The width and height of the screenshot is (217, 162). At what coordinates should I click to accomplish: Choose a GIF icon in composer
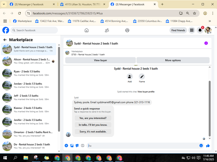click(x=82, y=146)
